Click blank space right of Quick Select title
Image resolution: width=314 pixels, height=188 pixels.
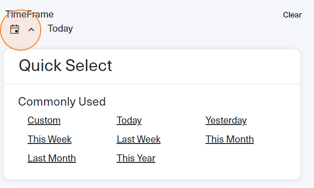click(x=204, y=66)
